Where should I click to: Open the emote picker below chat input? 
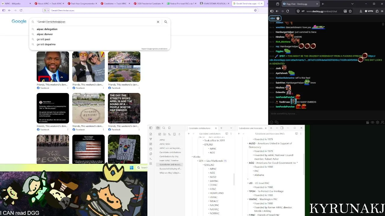click(272, 122)
